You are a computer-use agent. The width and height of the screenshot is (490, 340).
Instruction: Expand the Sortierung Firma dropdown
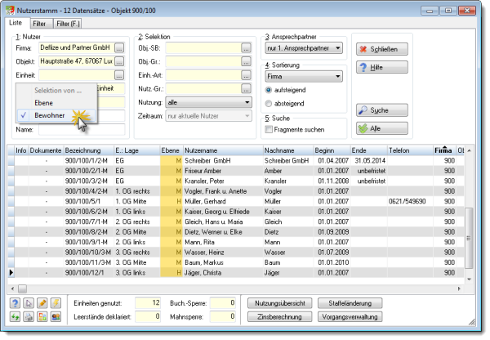304,76
